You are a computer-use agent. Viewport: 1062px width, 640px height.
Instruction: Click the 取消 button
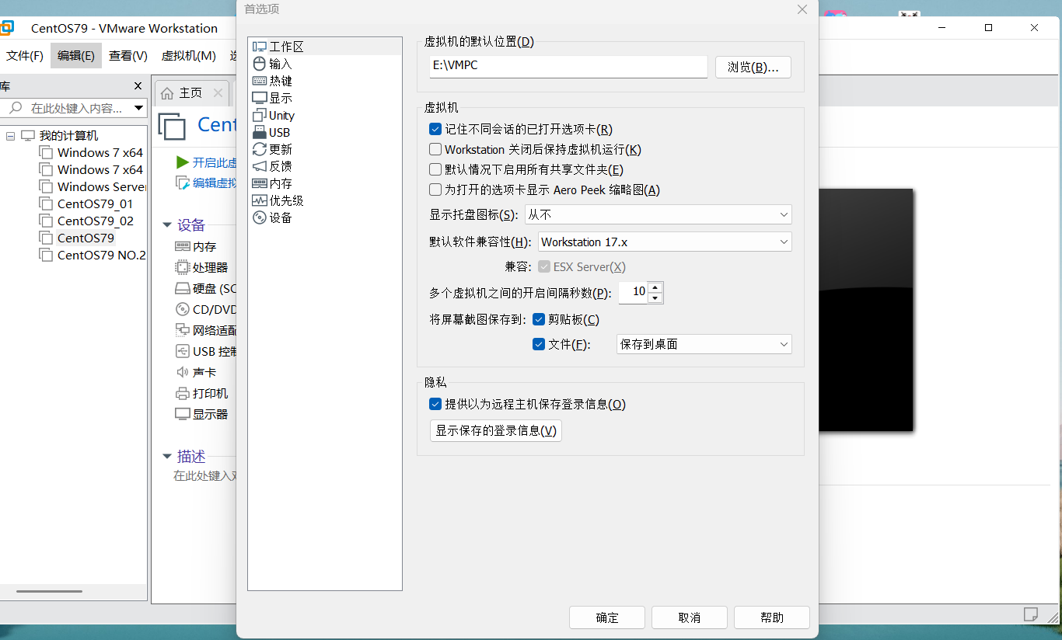pos(690,617)
